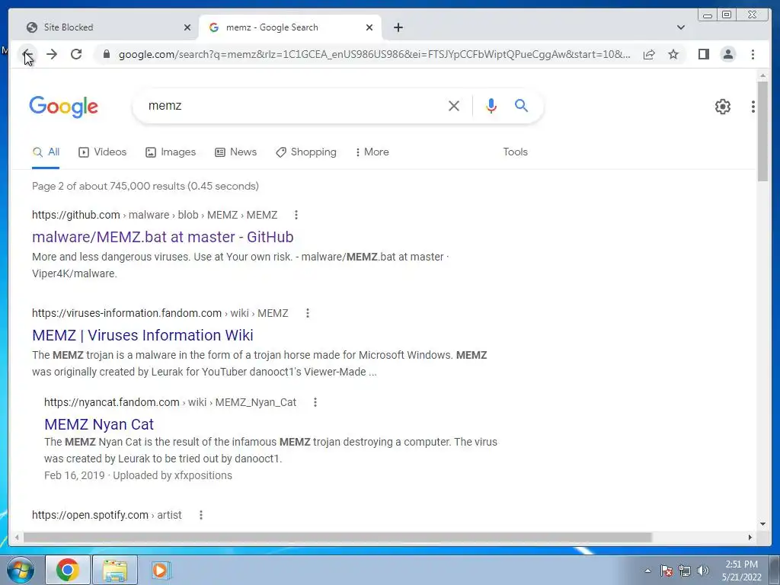Select the All results tab

[46, 152]
